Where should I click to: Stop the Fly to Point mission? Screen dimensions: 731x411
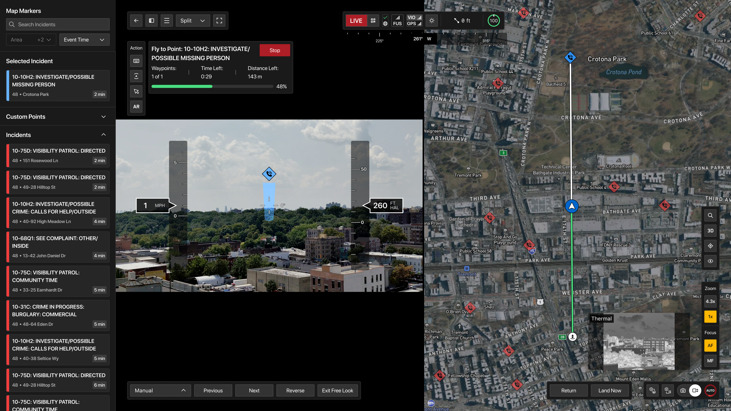pos(274,50)
